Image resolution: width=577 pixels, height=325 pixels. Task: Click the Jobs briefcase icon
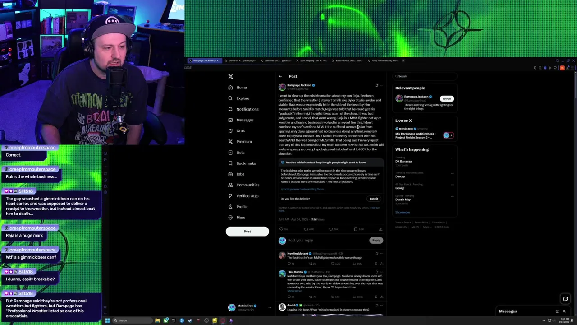click(x=230, y=174)
